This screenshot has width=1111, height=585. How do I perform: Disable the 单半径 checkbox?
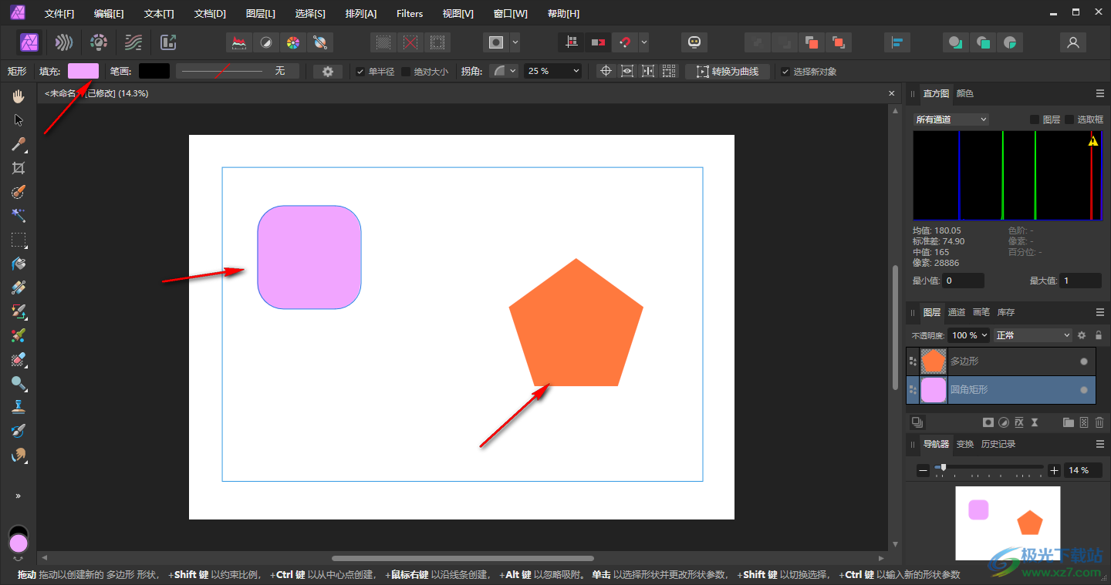[x=360, y=72]
